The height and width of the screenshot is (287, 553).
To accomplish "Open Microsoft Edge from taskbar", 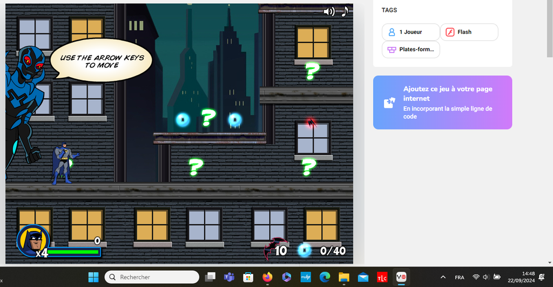I will click(325, 277).
